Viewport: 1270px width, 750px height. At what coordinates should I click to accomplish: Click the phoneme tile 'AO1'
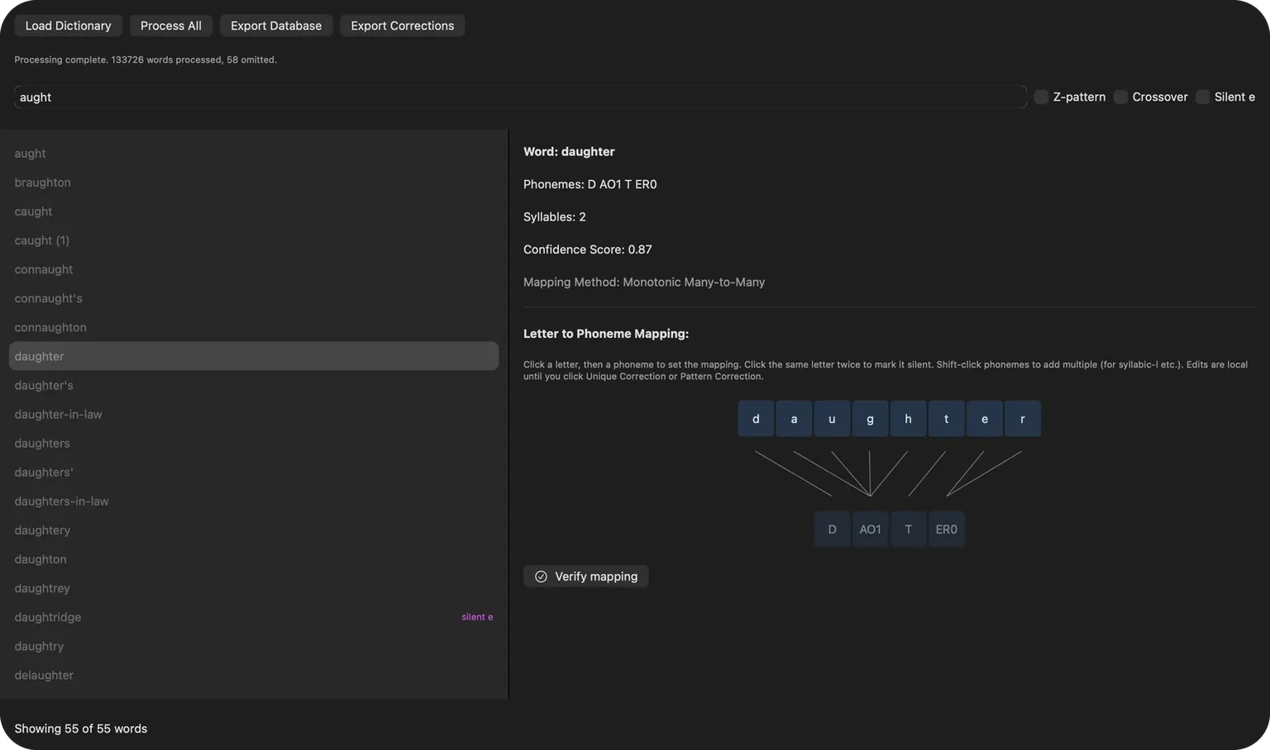pyautogui.click(x=870, y=529)
